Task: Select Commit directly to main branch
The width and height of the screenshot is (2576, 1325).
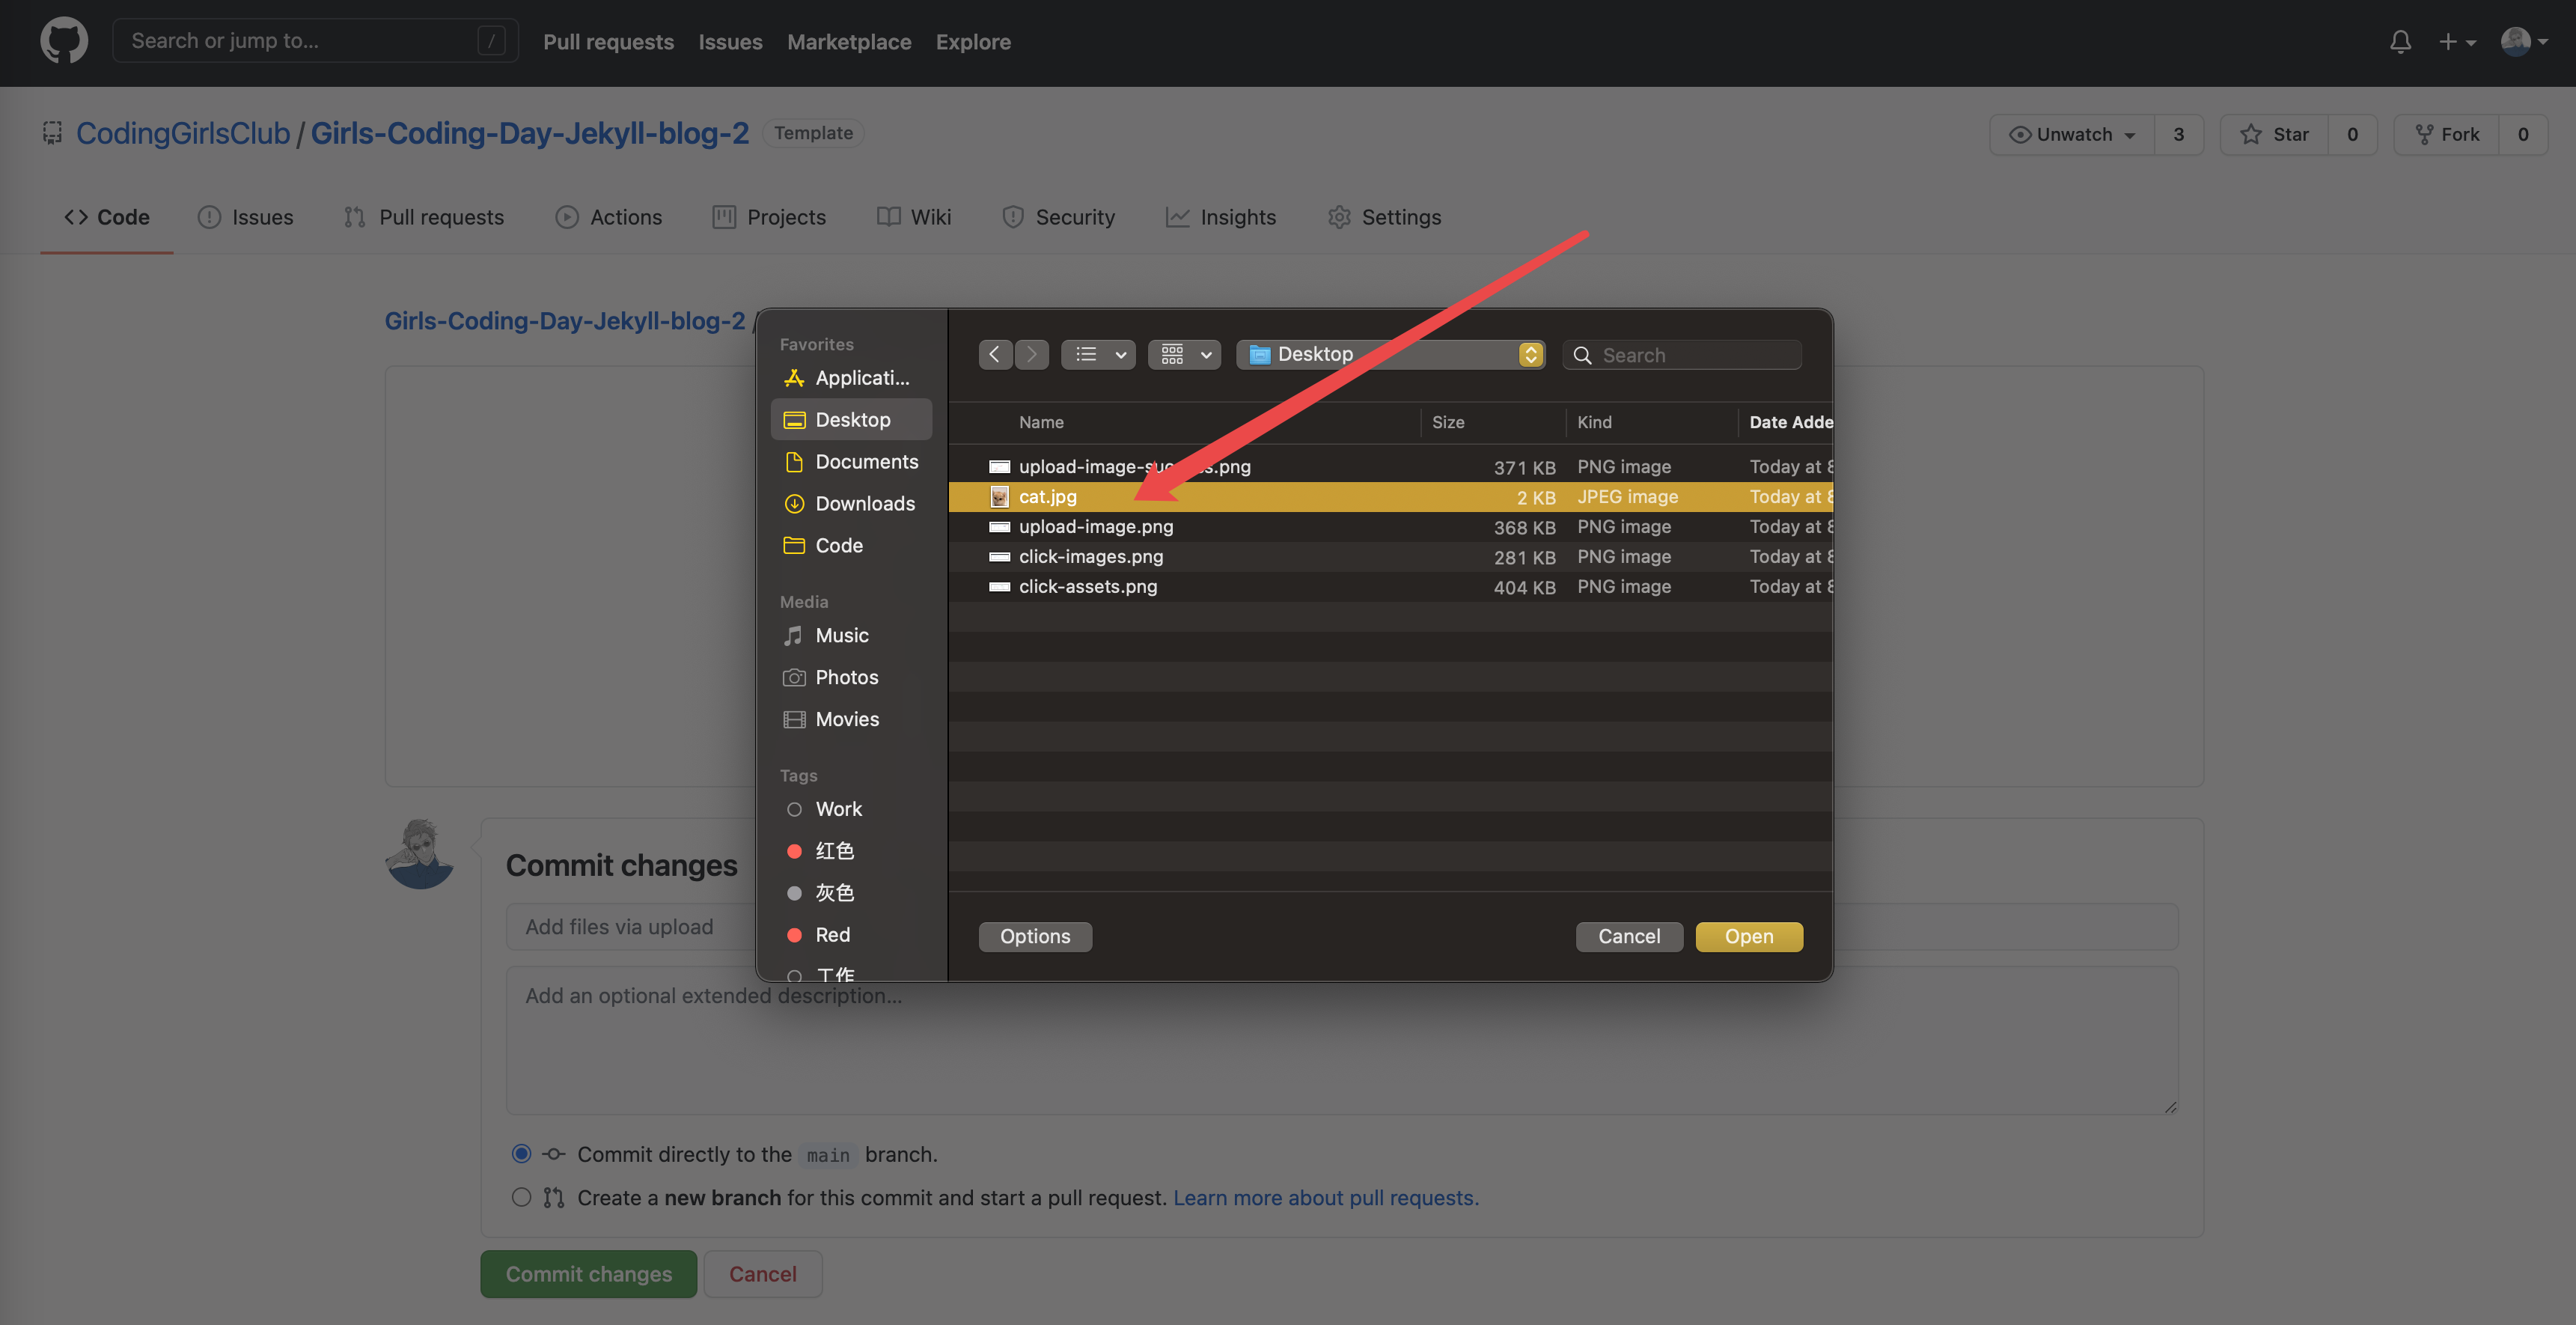Action: (521, 1153)
